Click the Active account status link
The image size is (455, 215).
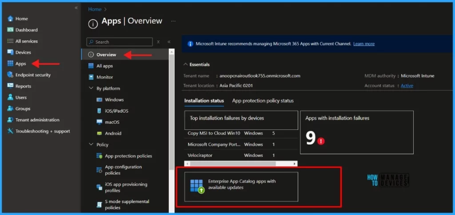coord(407,86)
